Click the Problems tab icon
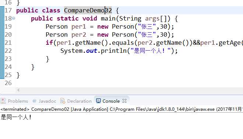 3,101
